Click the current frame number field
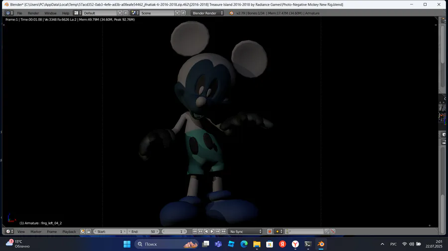 [x=174, y=231]
